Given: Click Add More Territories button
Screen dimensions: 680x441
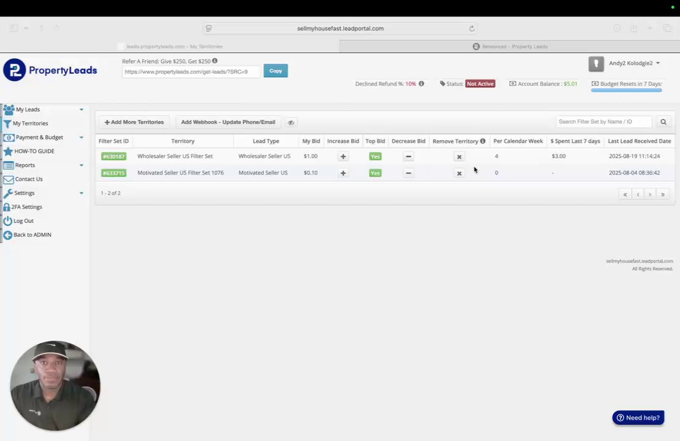Looking at the screenshot, I should pyautogui.click(x=134, y=123).
